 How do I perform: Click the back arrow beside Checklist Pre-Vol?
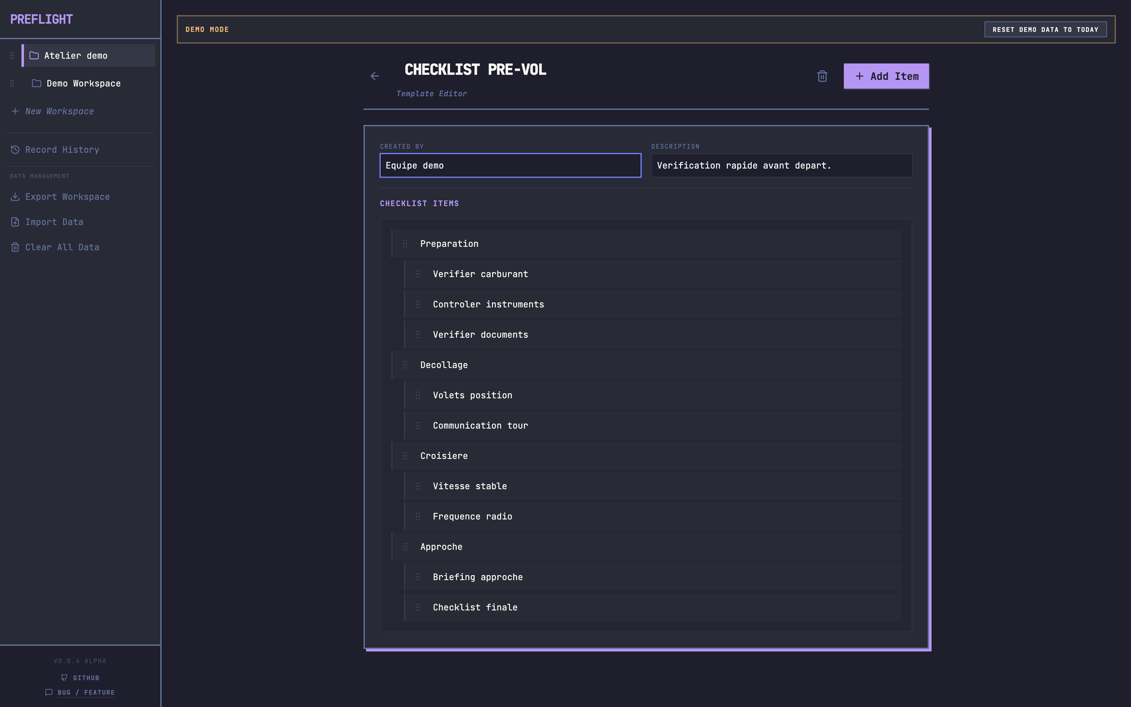[x=374, y=76]
